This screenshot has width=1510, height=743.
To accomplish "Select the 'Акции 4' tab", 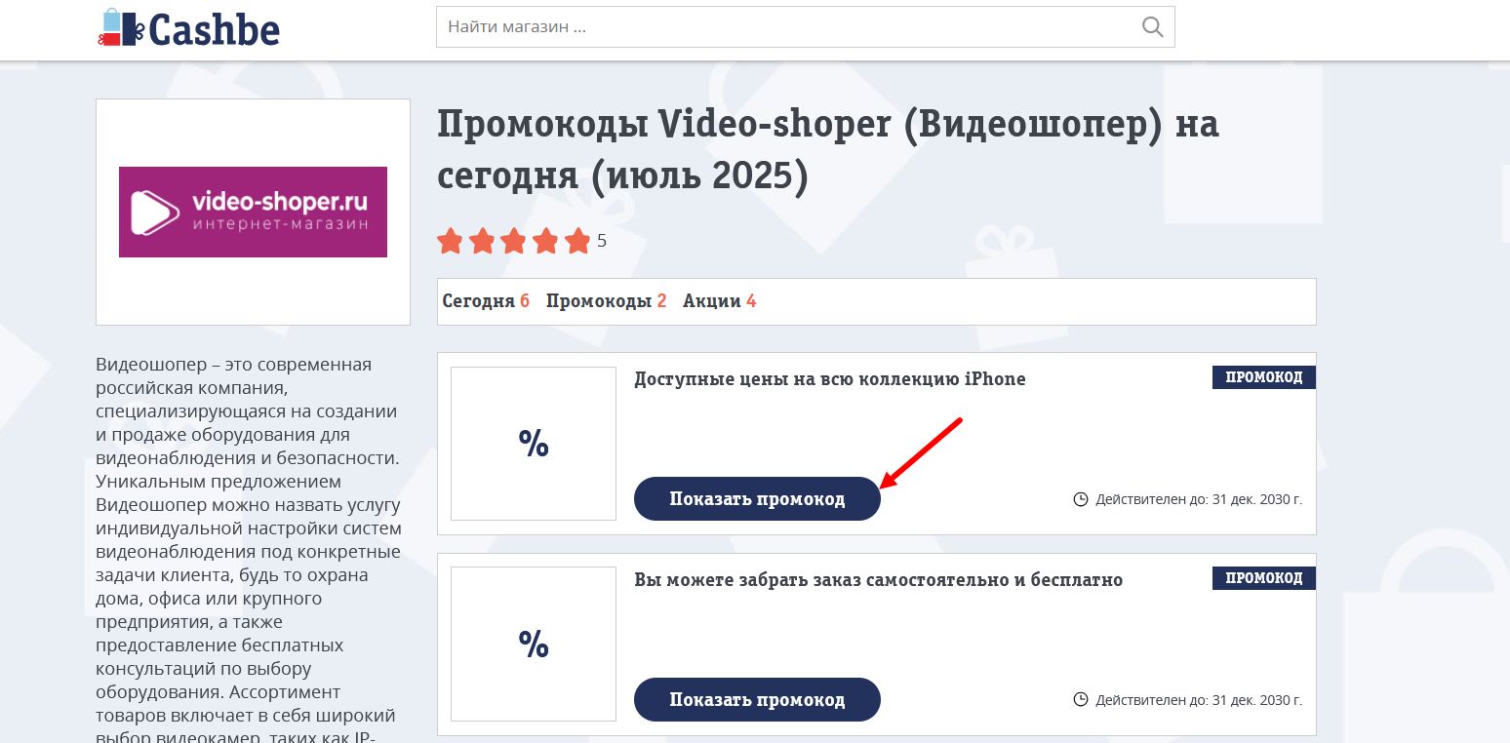I will [719, 301].
